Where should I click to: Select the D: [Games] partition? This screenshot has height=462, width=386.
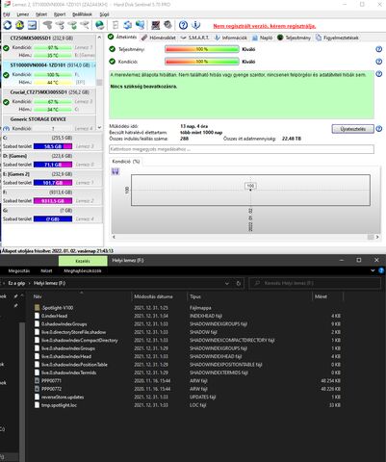(x=52, y=160)
